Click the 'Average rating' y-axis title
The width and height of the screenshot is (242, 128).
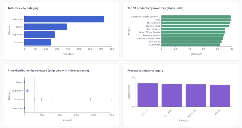point(129,92)
